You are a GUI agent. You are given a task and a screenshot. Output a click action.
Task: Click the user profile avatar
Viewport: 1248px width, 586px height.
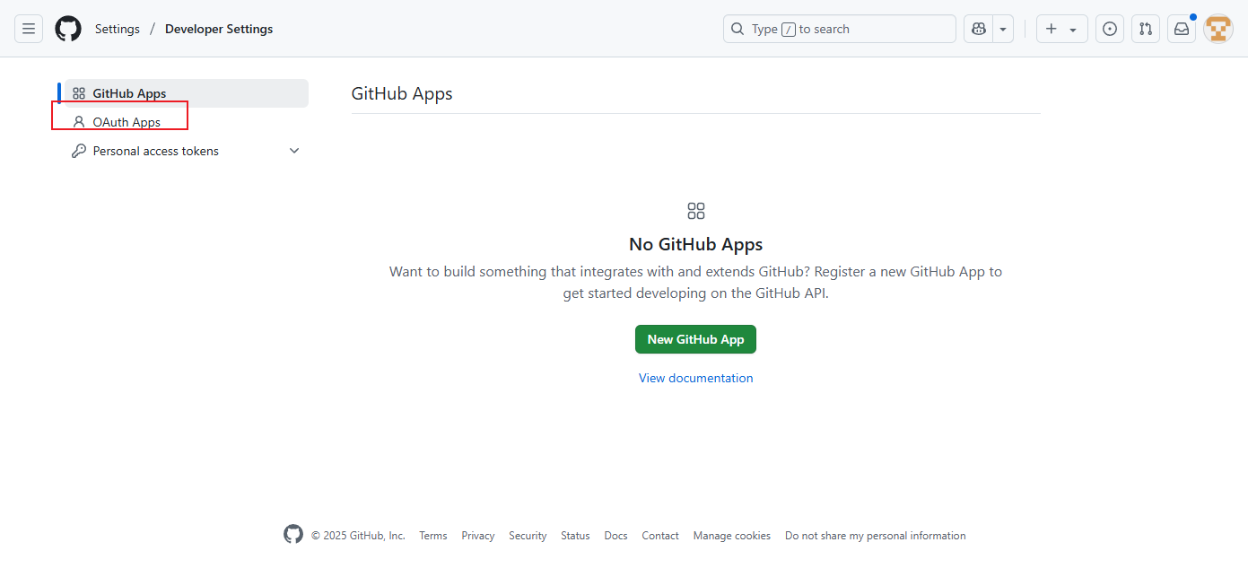pyautogui.click(x=1218, y=29)
